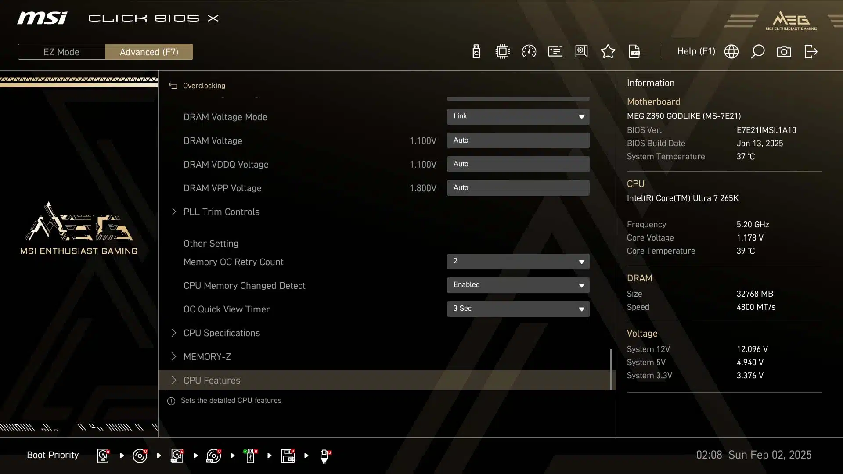The height and width of the screenshot is (474, 843).
Task: Open DRAM Voltage Mode dropdown showing Link
Action: pyautogui.click(x=518, y=117)
